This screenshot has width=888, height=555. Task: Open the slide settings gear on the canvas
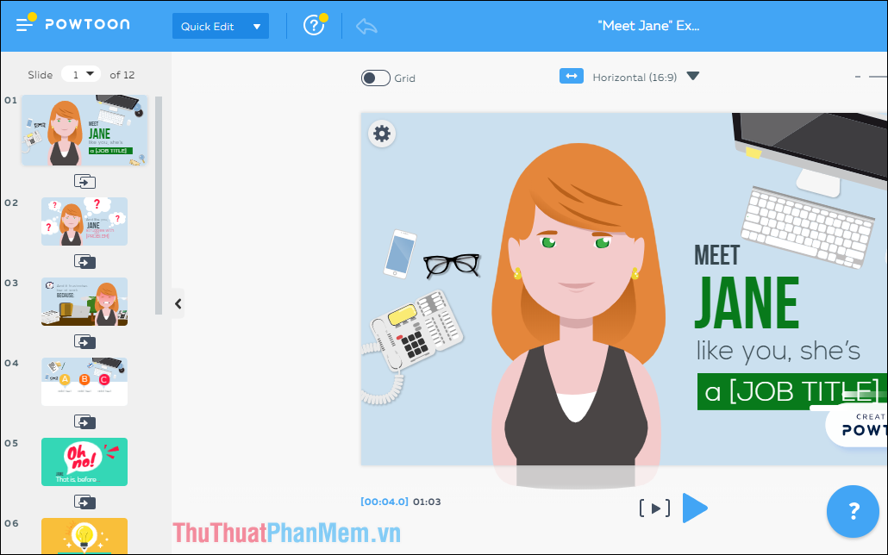(382, 134)
